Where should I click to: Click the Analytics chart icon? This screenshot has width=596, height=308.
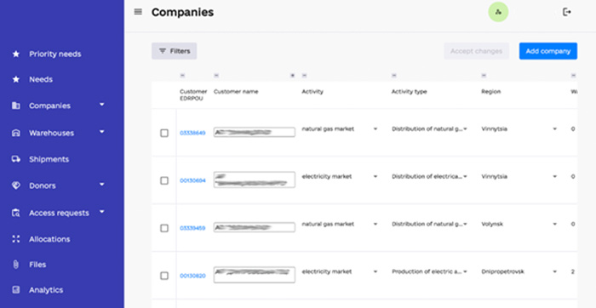coord(16,290)
